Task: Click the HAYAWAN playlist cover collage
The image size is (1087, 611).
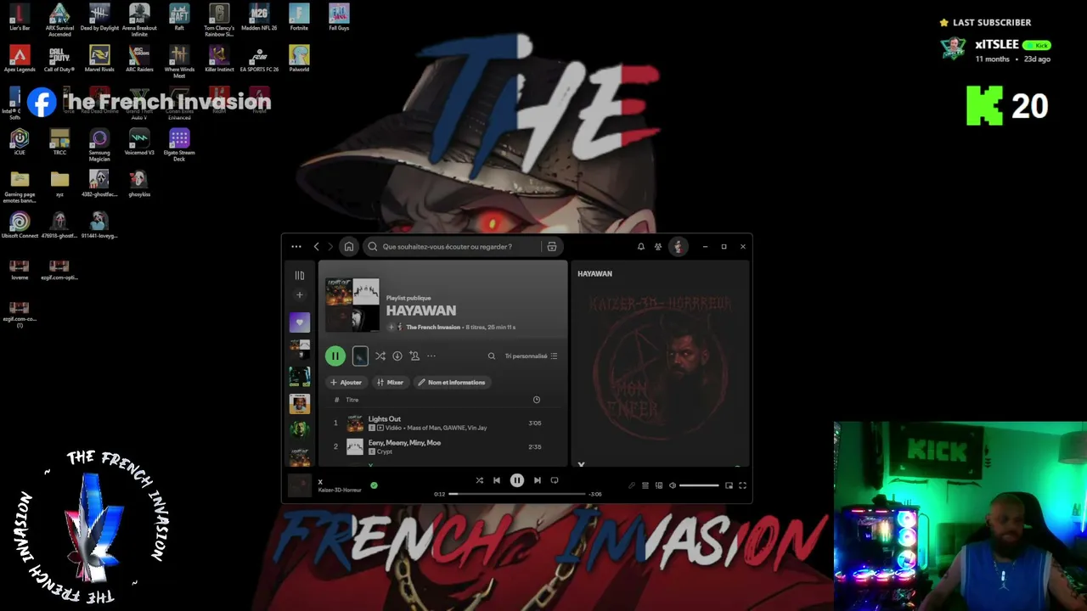Action: [x=352, y=305]
